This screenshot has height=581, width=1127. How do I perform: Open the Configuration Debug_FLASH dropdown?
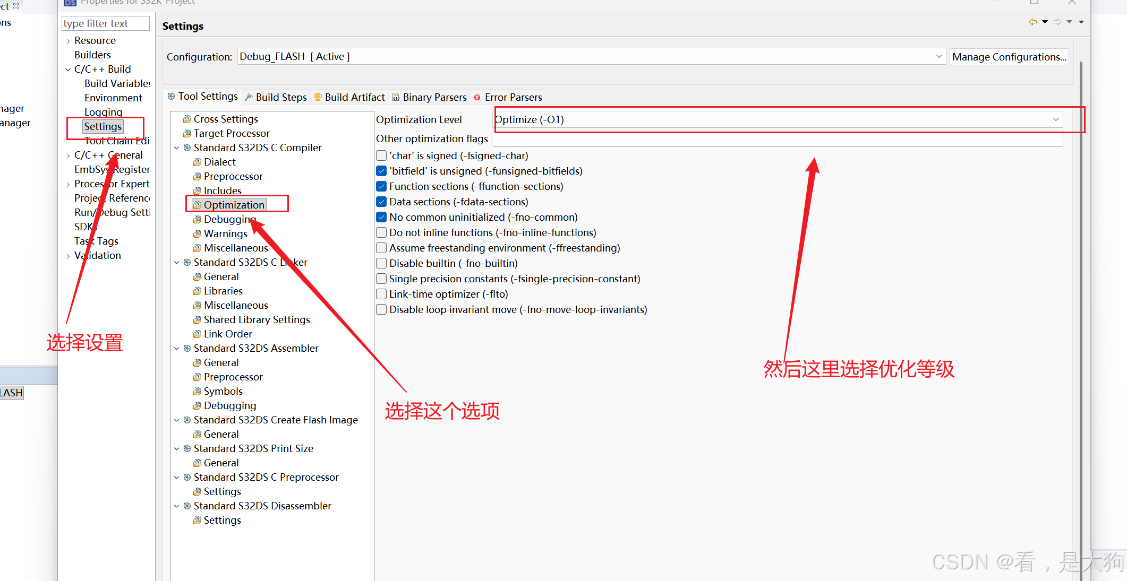coord(938,57)
